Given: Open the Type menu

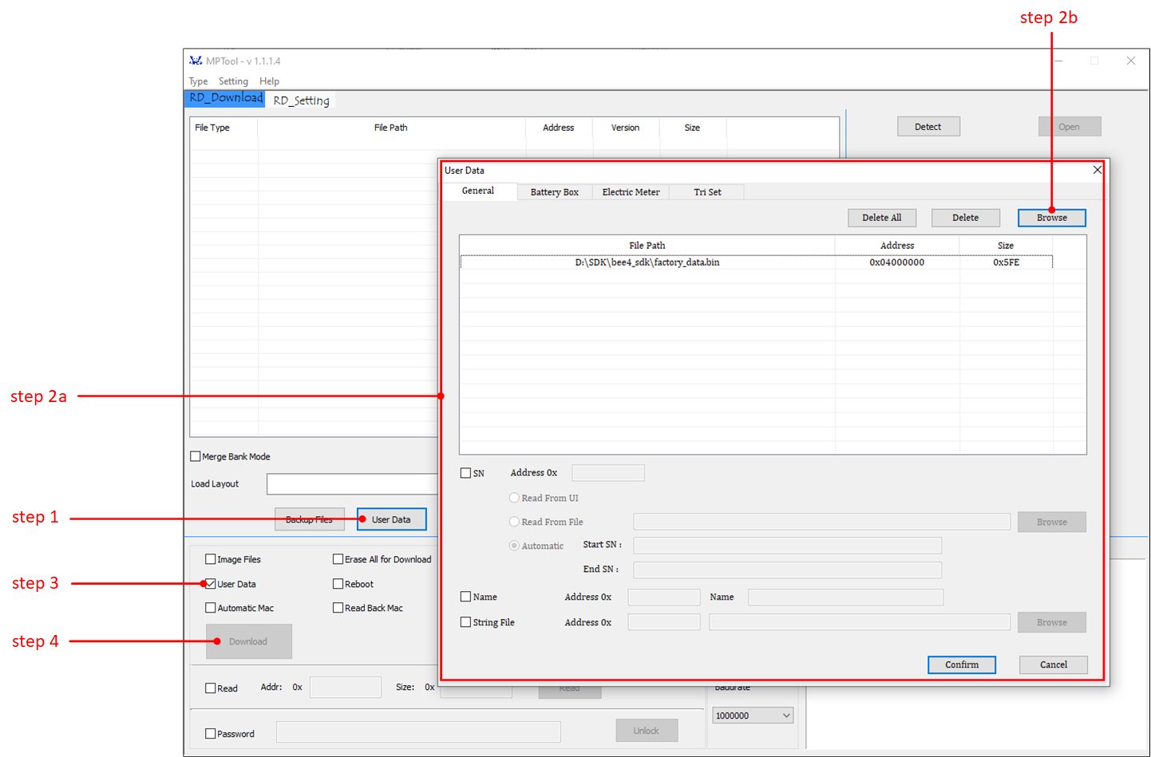Looking at the screenshot, I should (x=198, y=81).
